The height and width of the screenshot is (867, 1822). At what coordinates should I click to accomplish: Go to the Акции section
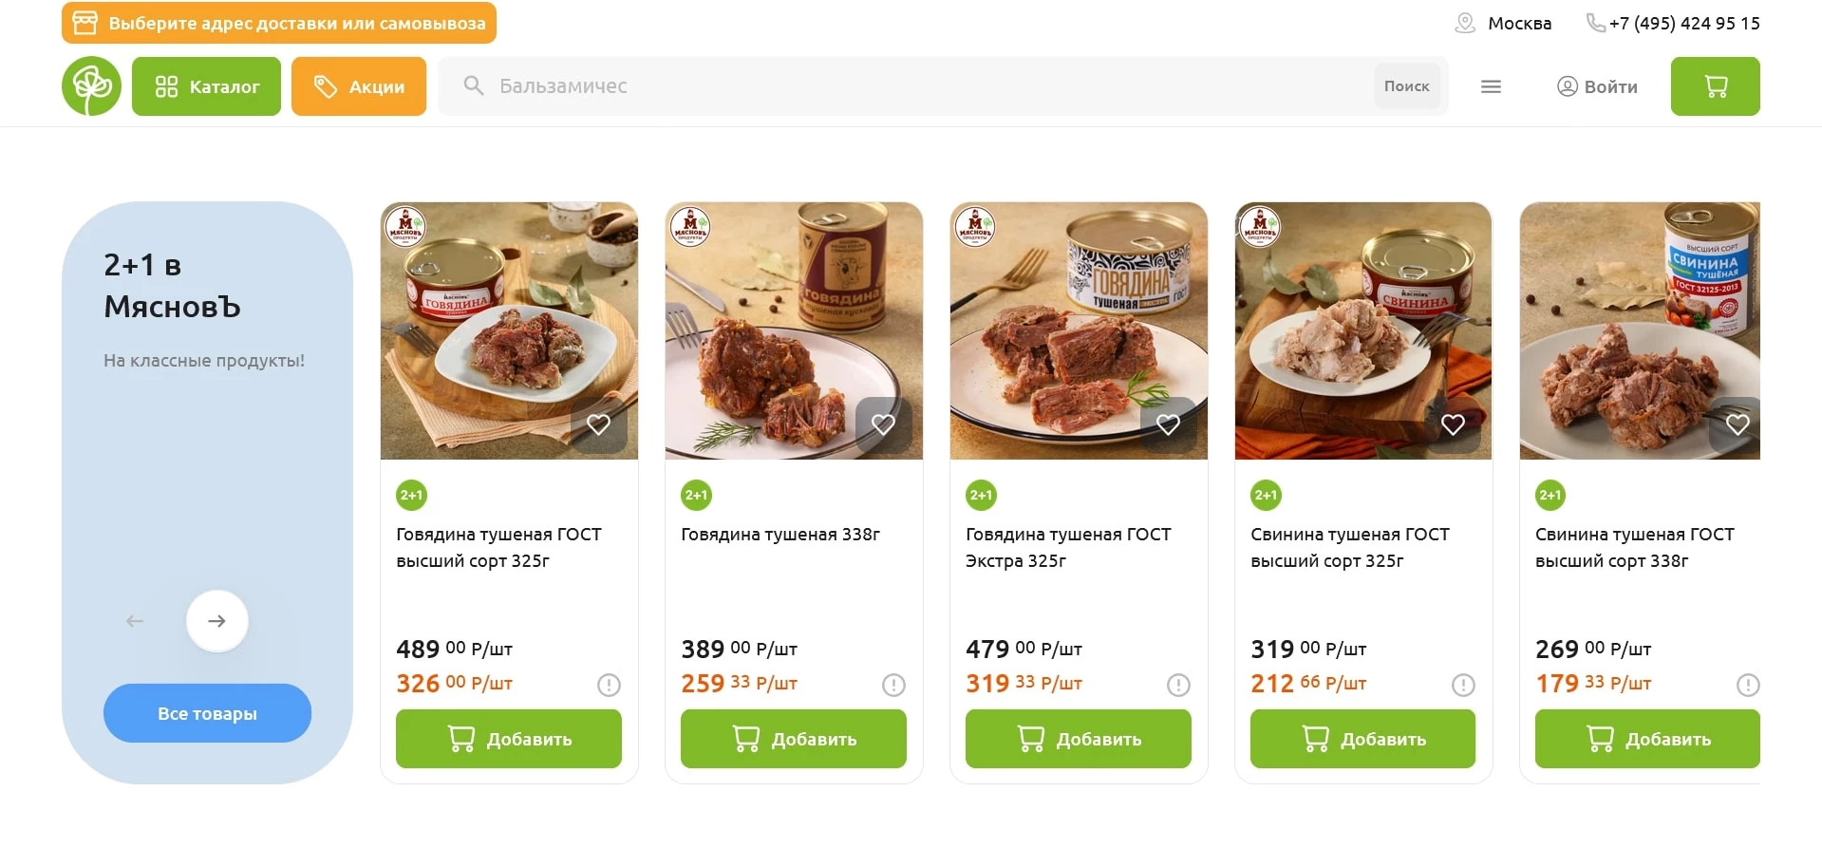[x=358, y=86]
